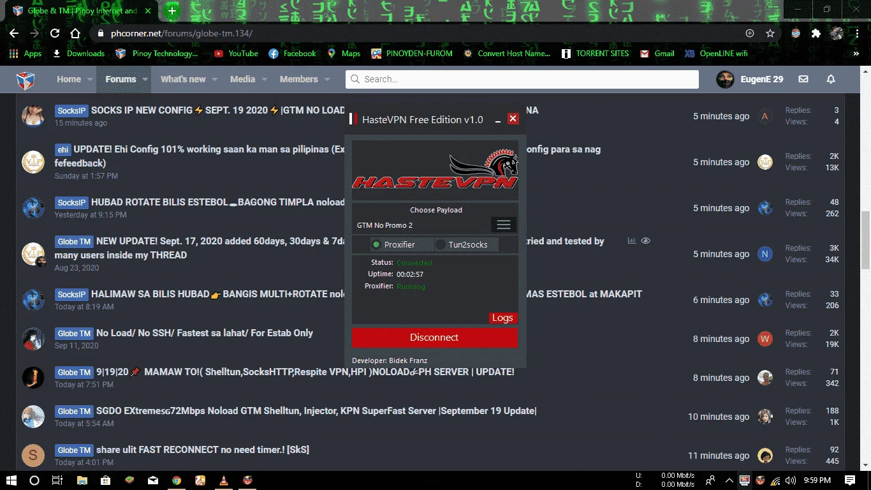Toggle the watched eye icon on NEW UPDATE thread
The width and height of the screenshot is (871, 490).
646,241
